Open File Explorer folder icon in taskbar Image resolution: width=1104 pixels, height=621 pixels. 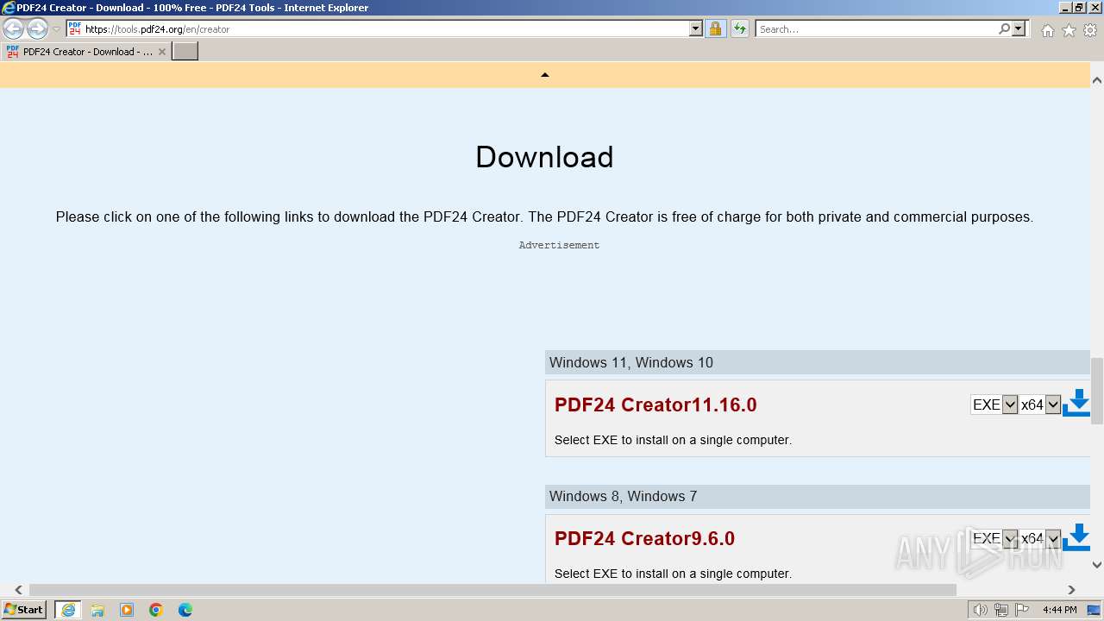point(97,610)
